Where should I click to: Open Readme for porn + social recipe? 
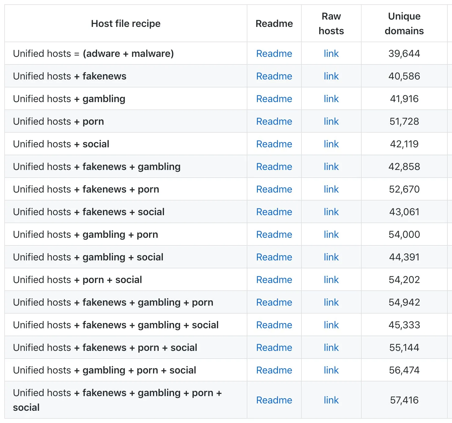pyautogui.click(x=274, y=280)
